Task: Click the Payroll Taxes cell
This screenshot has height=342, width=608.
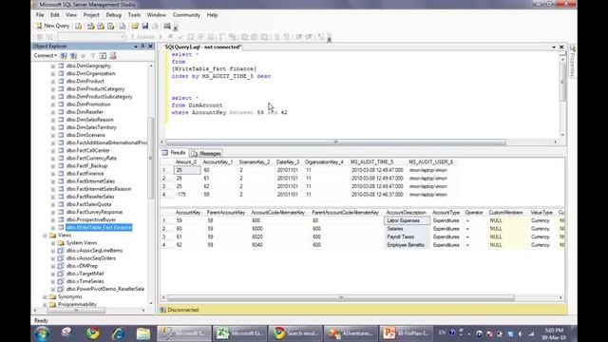Action: (x=407, y=237)
